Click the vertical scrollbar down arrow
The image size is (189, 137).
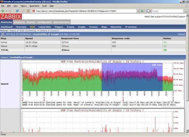188,131
